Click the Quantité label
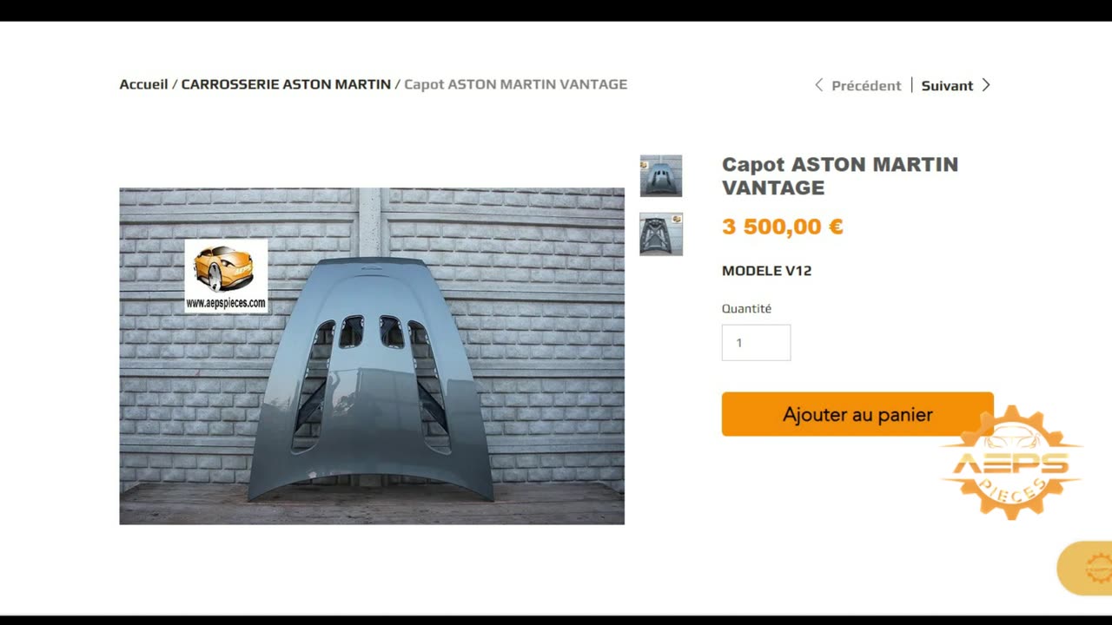 (746, 308)
